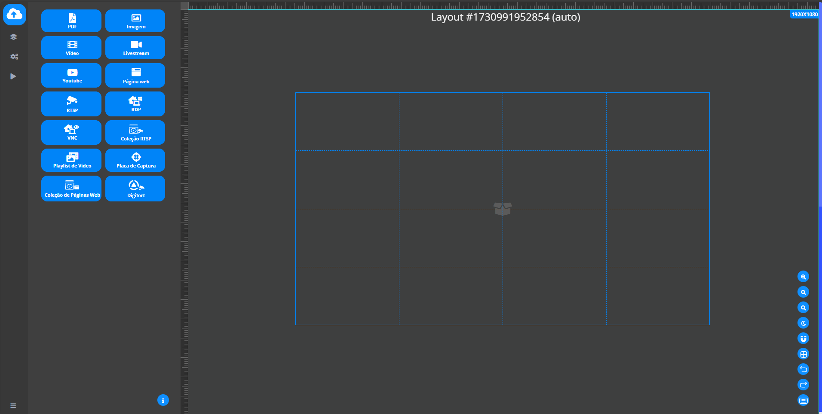This screenshot has height=414, width=822.
Task: Open the keyboard shortcuts panel
Action: [x=803, y=400]
